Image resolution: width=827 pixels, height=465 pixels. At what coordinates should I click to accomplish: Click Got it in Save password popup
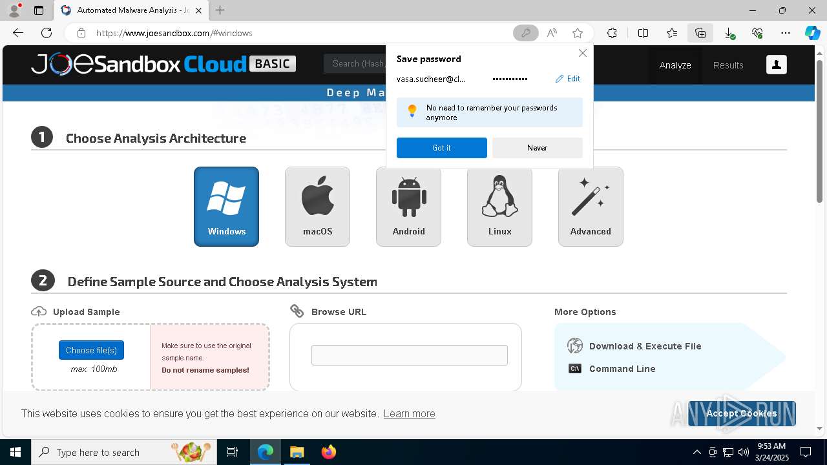click(442, 148)
